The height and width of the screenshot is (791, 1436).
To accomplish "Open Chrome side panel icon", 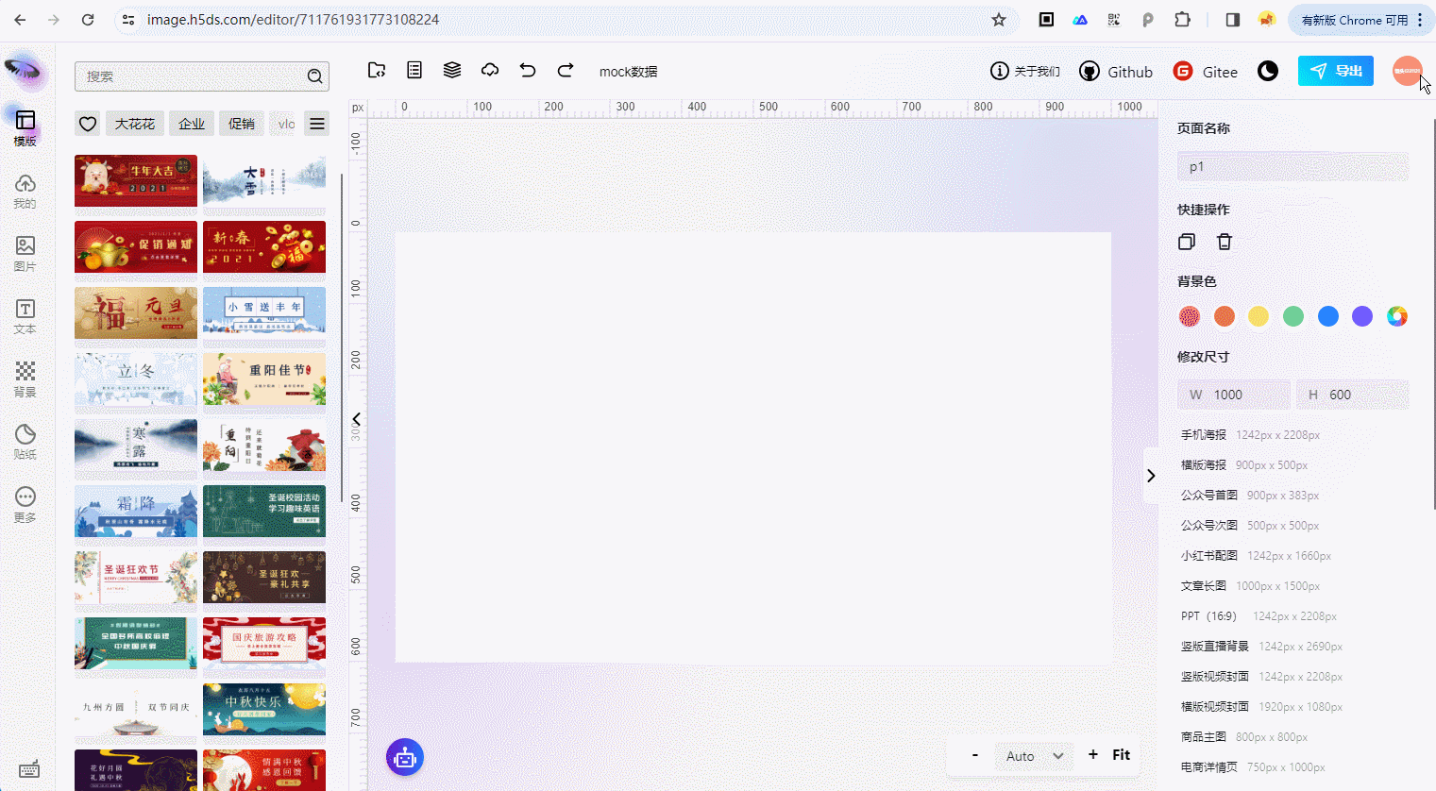I will tap(1233, 20).
